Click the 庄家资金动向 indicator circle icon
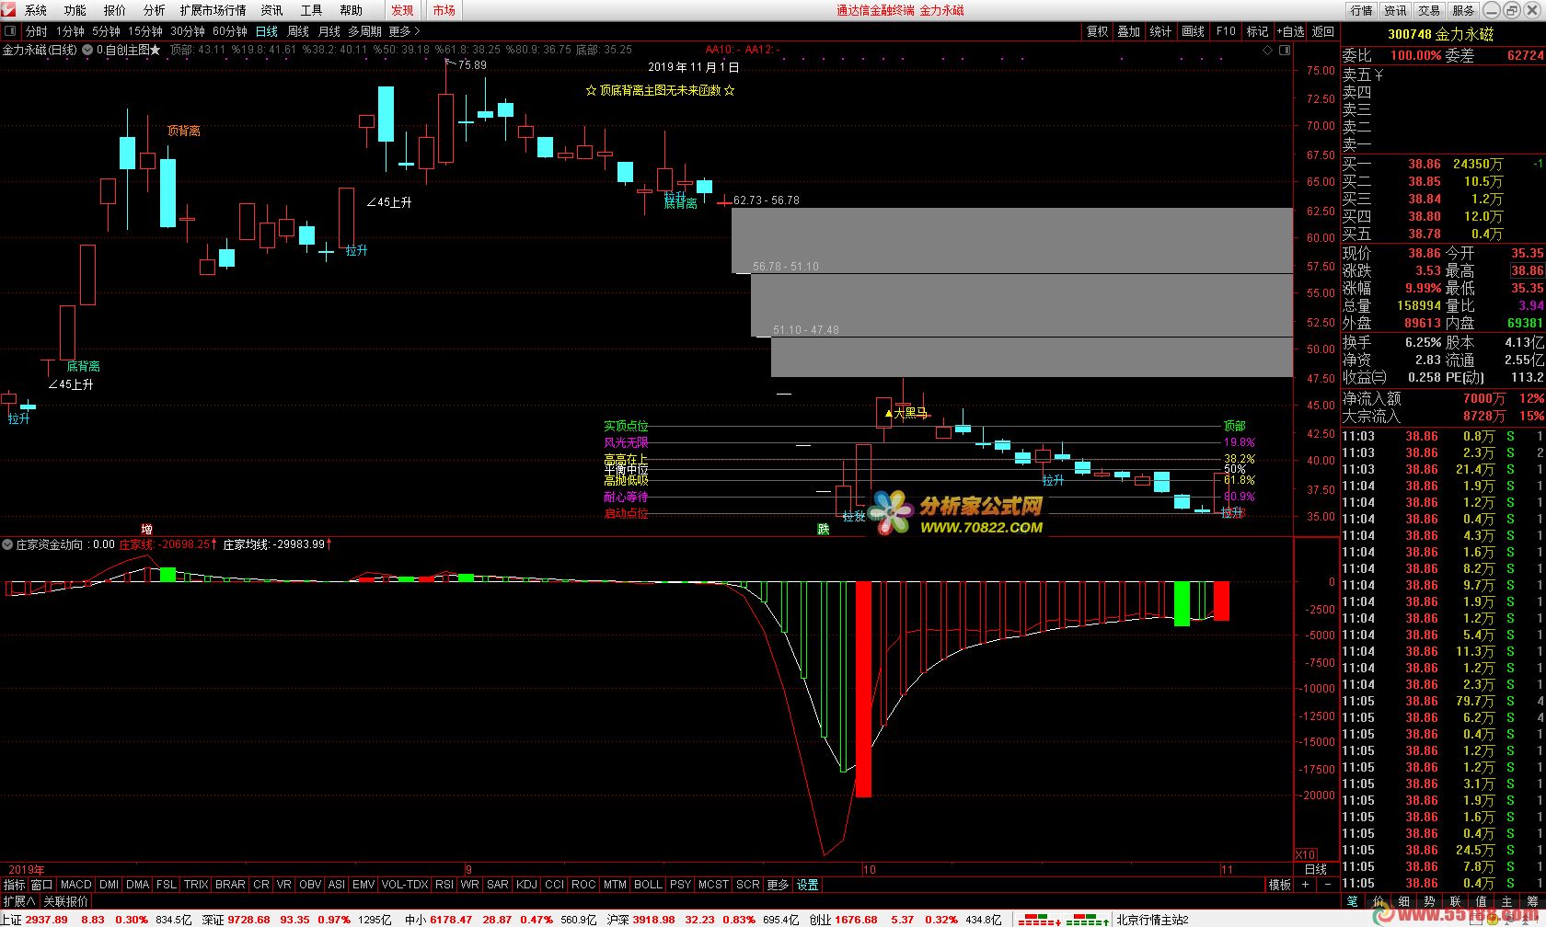 pyautogui.click(x=8, y=544)
